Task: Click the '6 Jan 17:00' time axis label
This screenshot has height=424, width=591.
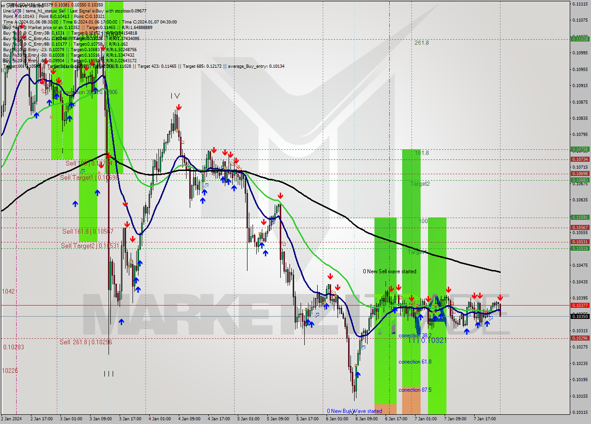Action: (396, 419)
